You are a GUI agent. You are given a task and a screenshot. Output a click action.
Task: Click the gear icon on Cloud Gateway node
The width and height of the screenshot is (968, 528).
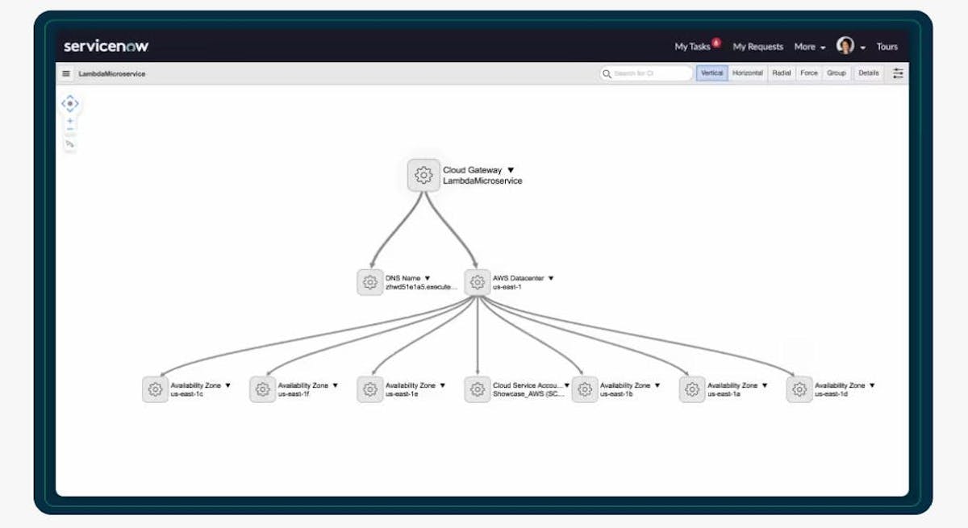(423, 175)
